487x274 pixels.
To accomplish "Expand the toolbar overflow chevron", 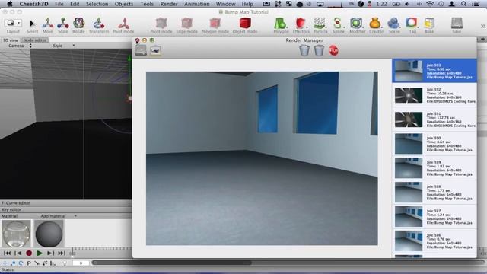I will (483, 26).
